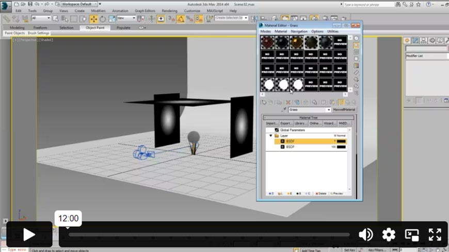Click the highlighted BSDF black color swatch
The image size is (449, 252).
click(341, 141)
